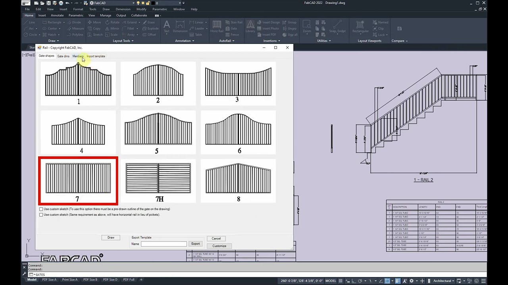Select the Mirror tool
The width and height of the screenshot is (508, 285).
[112, 28]
